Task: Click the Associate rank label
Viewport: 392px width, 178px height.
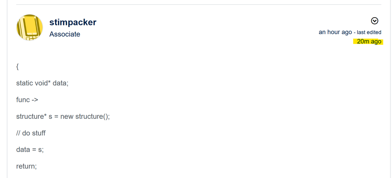Action: click(65, 34)
